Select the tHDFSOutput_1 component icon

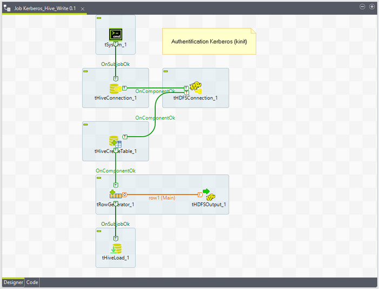tap(209, 194)
